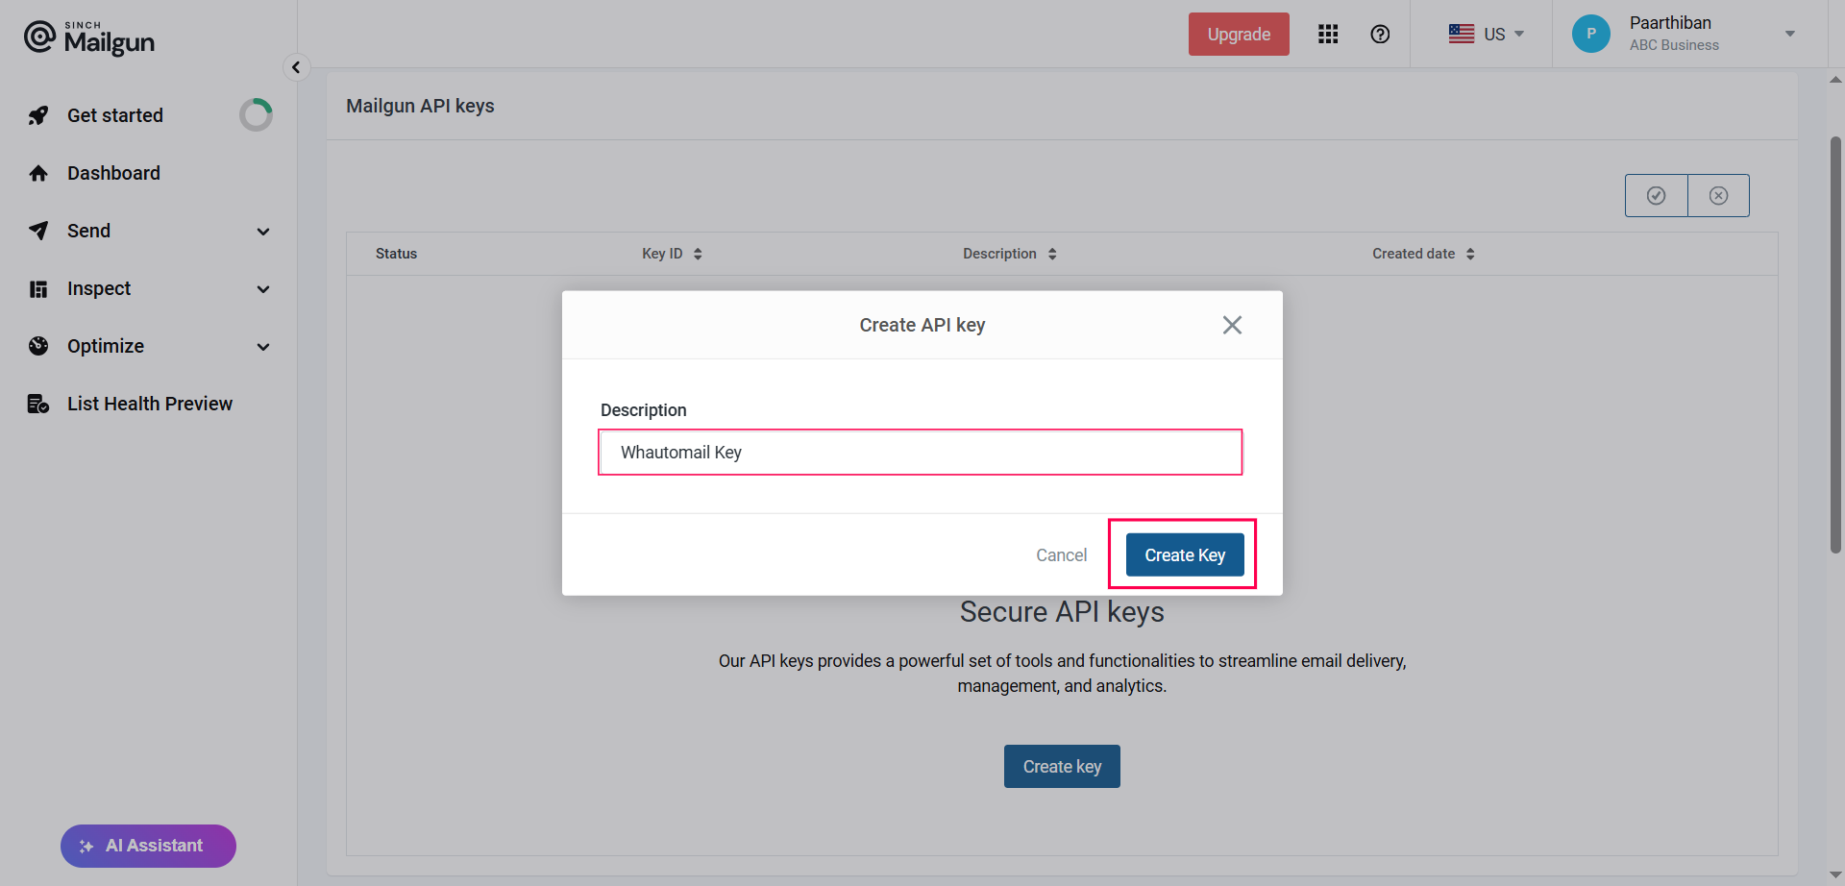Click the Description input field
The height and width of the screenshot is (886, 1845).
[x=920, y=453]
